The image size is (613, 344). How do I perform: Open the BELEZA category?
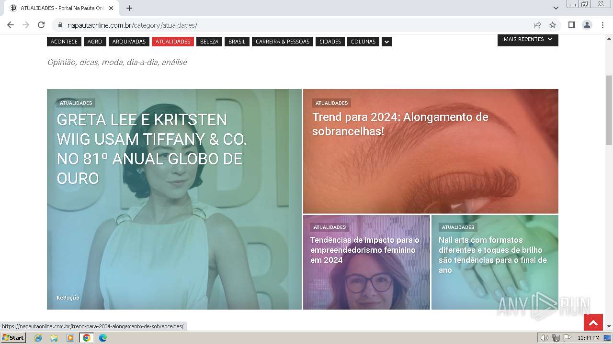(209, 42)
